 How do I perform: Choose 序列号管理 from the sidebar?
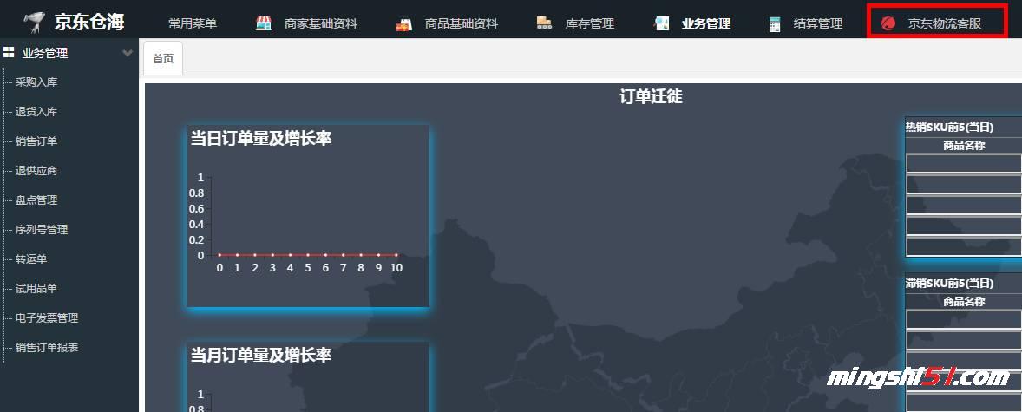[42, 230]
